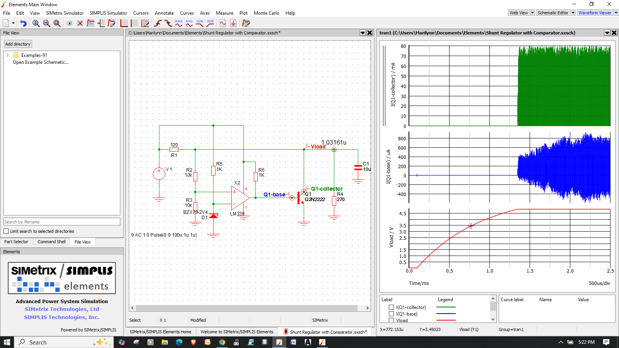Screen dimensions: 619x348
Task: Click the Schematic Editor button
Action: click(553, 13)
